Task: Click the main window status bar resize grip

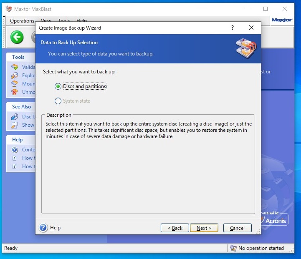Action: pyautogui.click(x=292, y=250)
